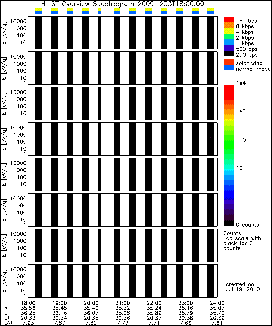
Task: Click the 'normal mode' legend text
Action: click(253, 69)
